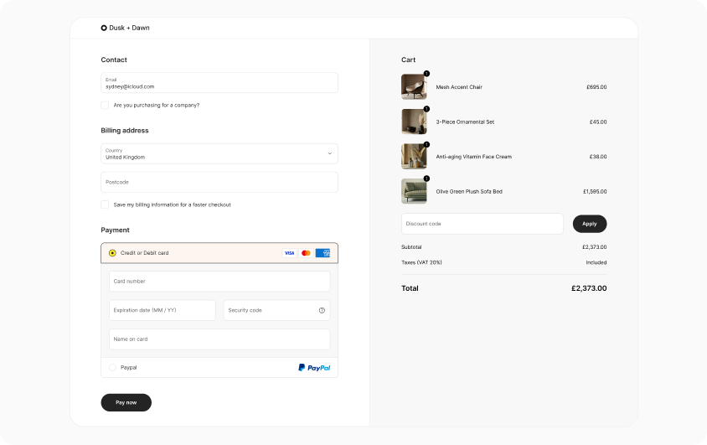
Task: Focus the Expiration date field
Action: (163, 310)
